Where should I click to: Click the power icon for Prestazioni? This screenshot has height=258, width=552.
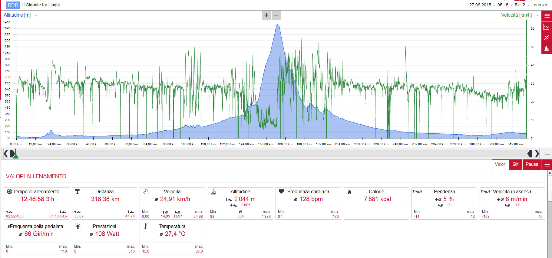[x=78, y=226]
